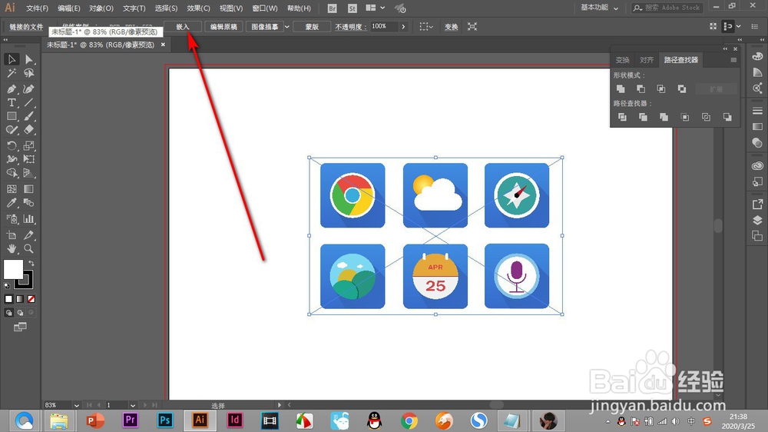Click the white Fill color swatch

point(13,269)
